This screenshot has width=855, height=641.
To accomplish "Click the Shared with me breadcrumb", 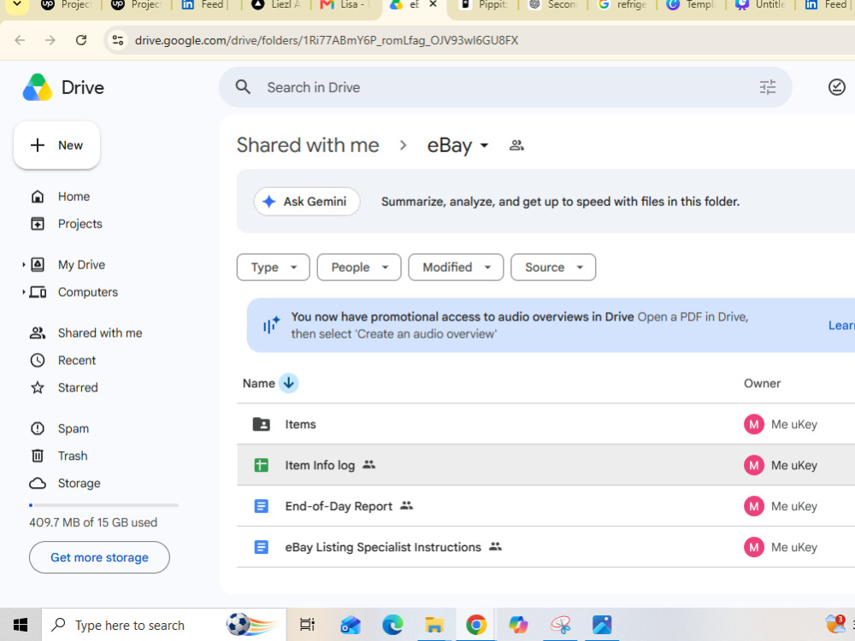I will pyautogui.click(x=308, y=145).
